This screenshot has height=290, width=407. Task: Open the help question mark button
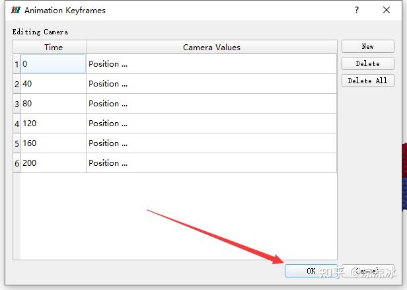click(357, 10)
